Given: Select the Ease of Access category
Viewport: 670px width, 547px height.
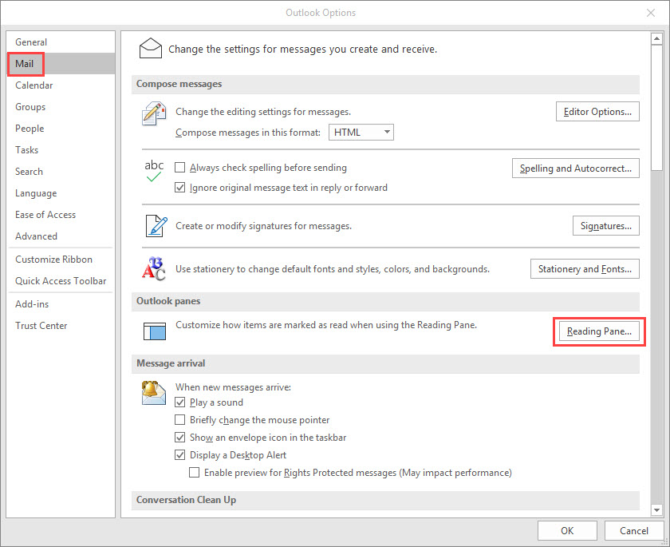Looking at the screenshot, I should [61, 215].
